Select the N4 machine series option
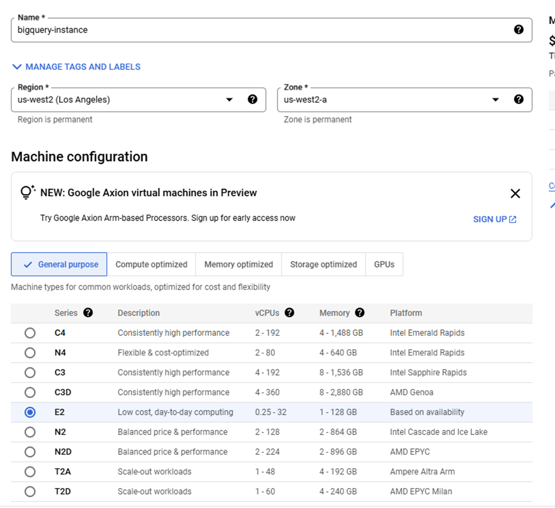555x508 pixels. [30, 353]
